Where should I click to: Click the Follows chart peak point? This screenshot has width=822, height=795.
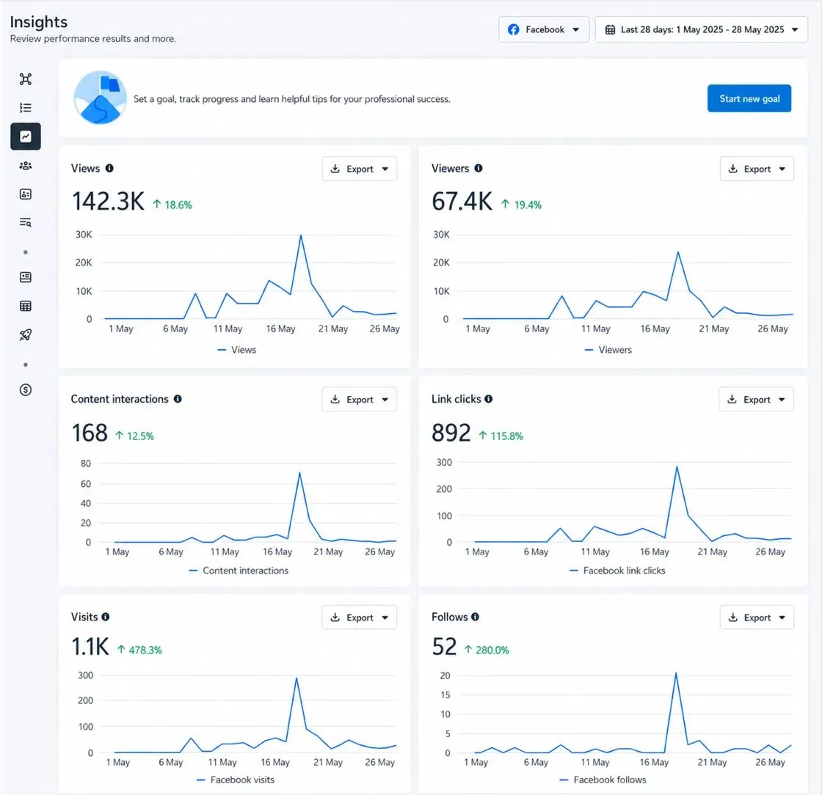(676, 673)
